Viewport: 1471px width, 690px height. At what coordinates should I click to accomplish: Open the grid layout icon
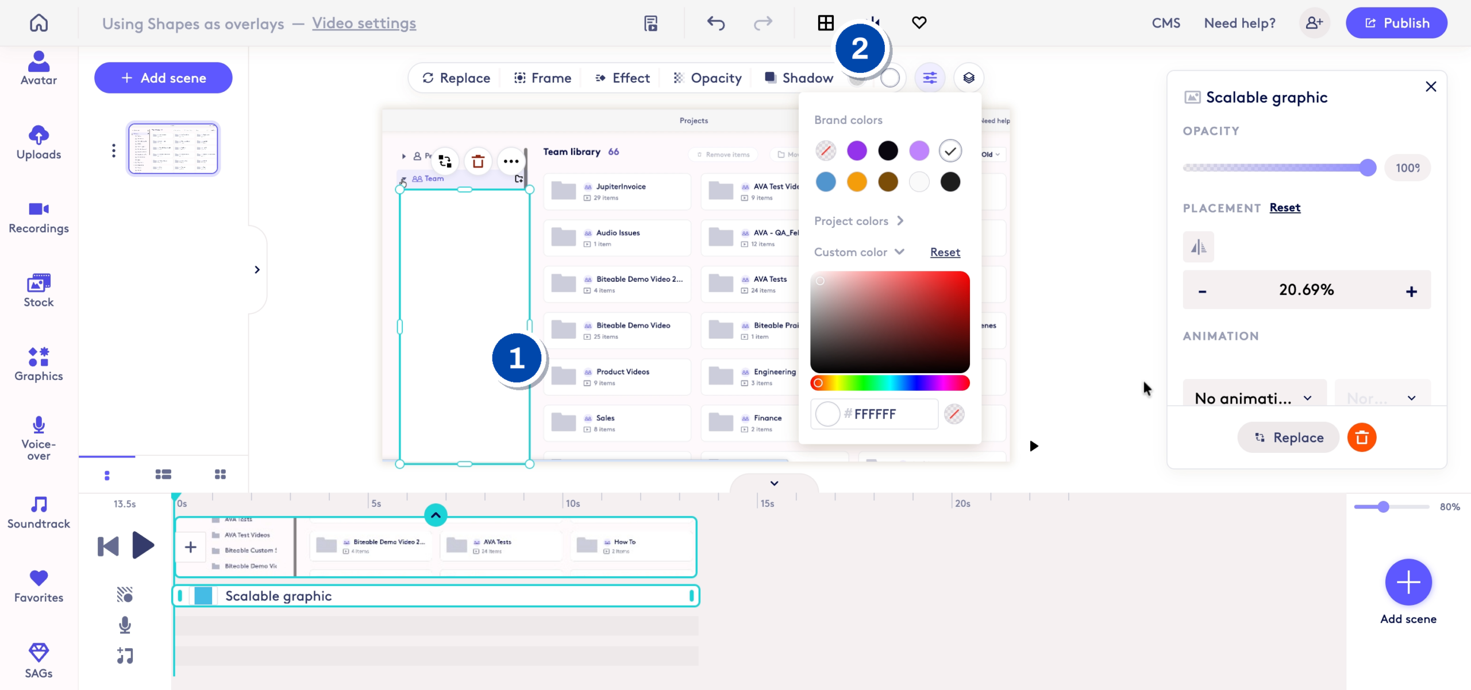point(826,23)
